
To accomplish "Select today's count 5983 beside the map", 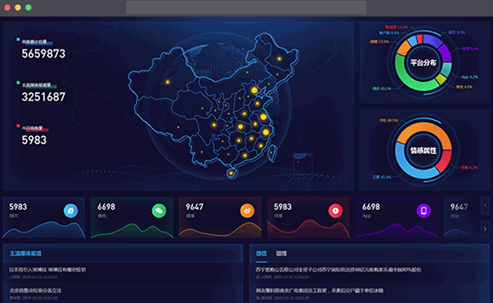I will 34,140.
